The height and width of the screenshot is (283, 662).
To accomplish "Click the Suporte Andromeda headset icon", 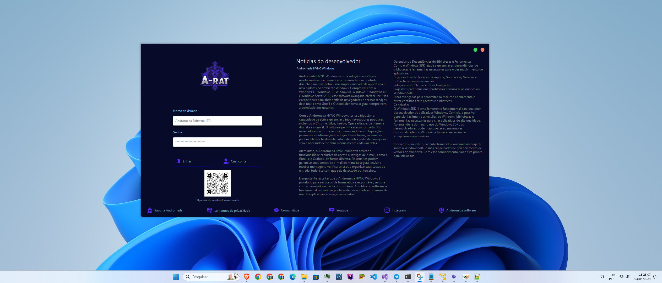I will point(150,210).
